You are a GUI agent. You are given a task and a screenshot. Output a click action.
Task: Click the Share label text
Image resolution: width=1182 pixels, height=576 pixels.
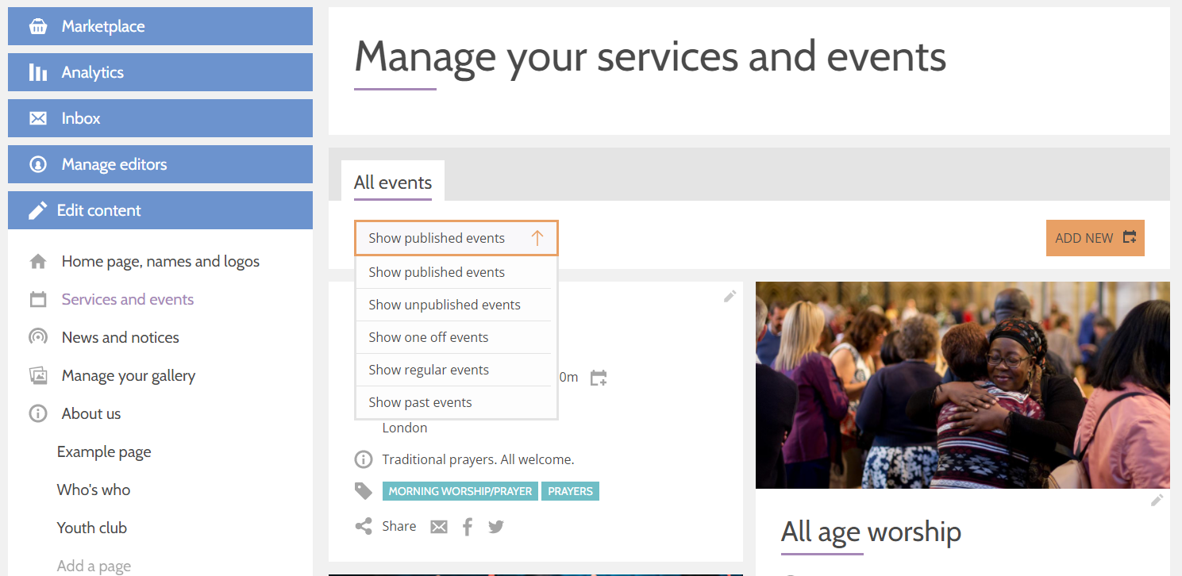click(x=399, y=526)
